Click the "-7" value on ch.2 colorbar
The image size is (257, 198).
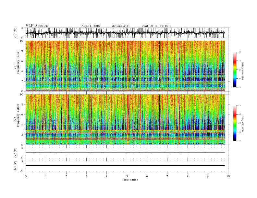[239, 141]
